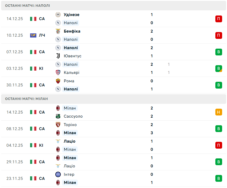Open the Удінезе team link

[72, 15]
